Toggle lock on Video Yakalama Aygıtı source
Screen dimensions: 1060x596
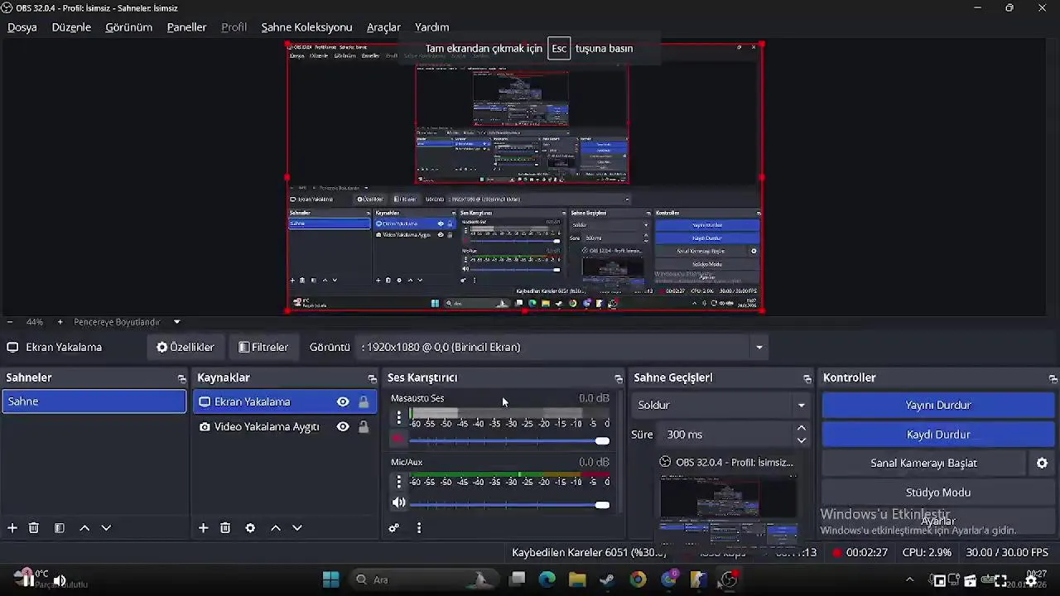(364, 427)
